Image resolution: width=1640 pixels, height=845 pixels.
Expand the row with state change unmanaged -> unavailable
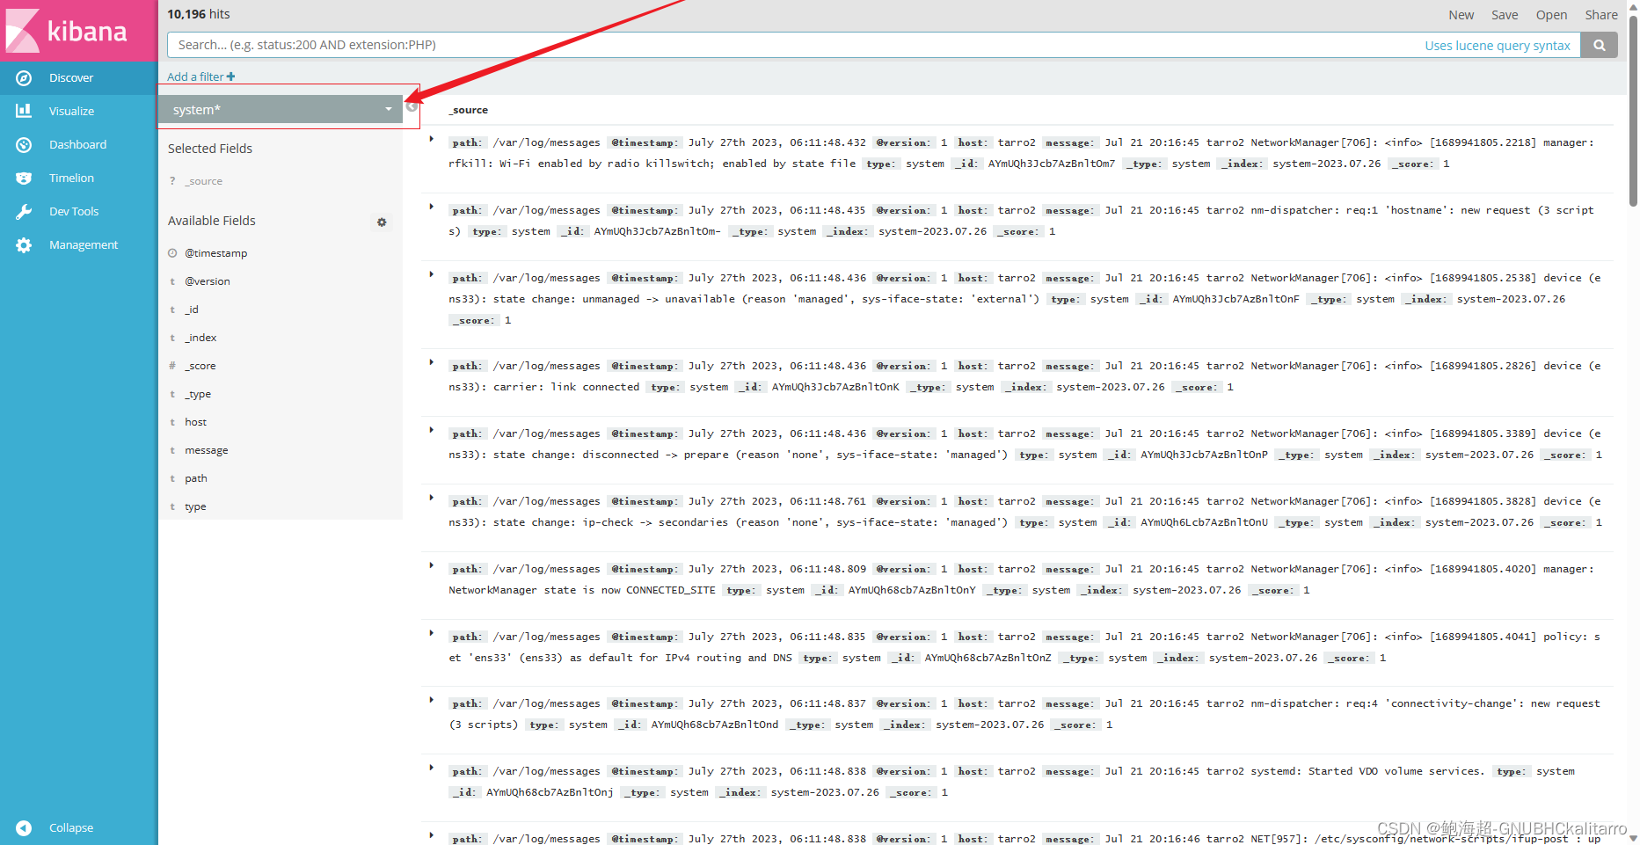(431, 274)
